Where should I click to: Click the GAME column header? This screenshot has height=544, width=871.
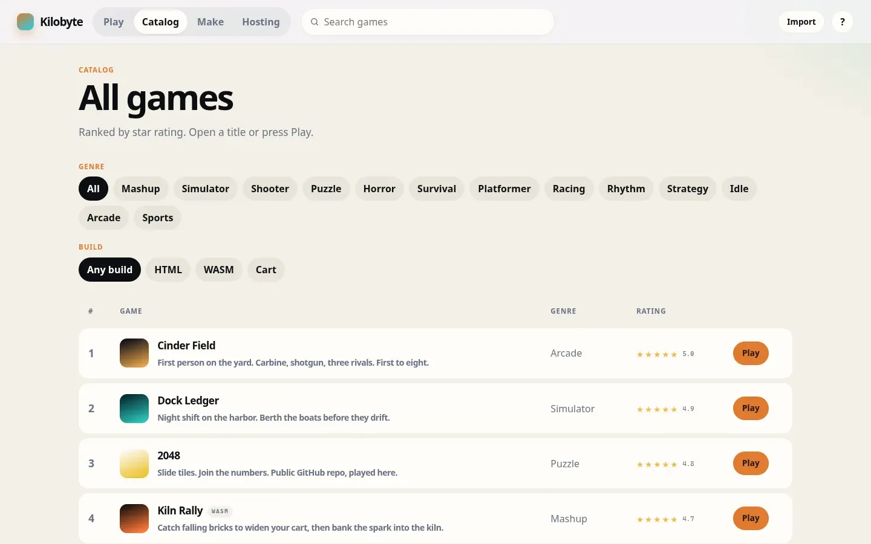coord(131,311)
